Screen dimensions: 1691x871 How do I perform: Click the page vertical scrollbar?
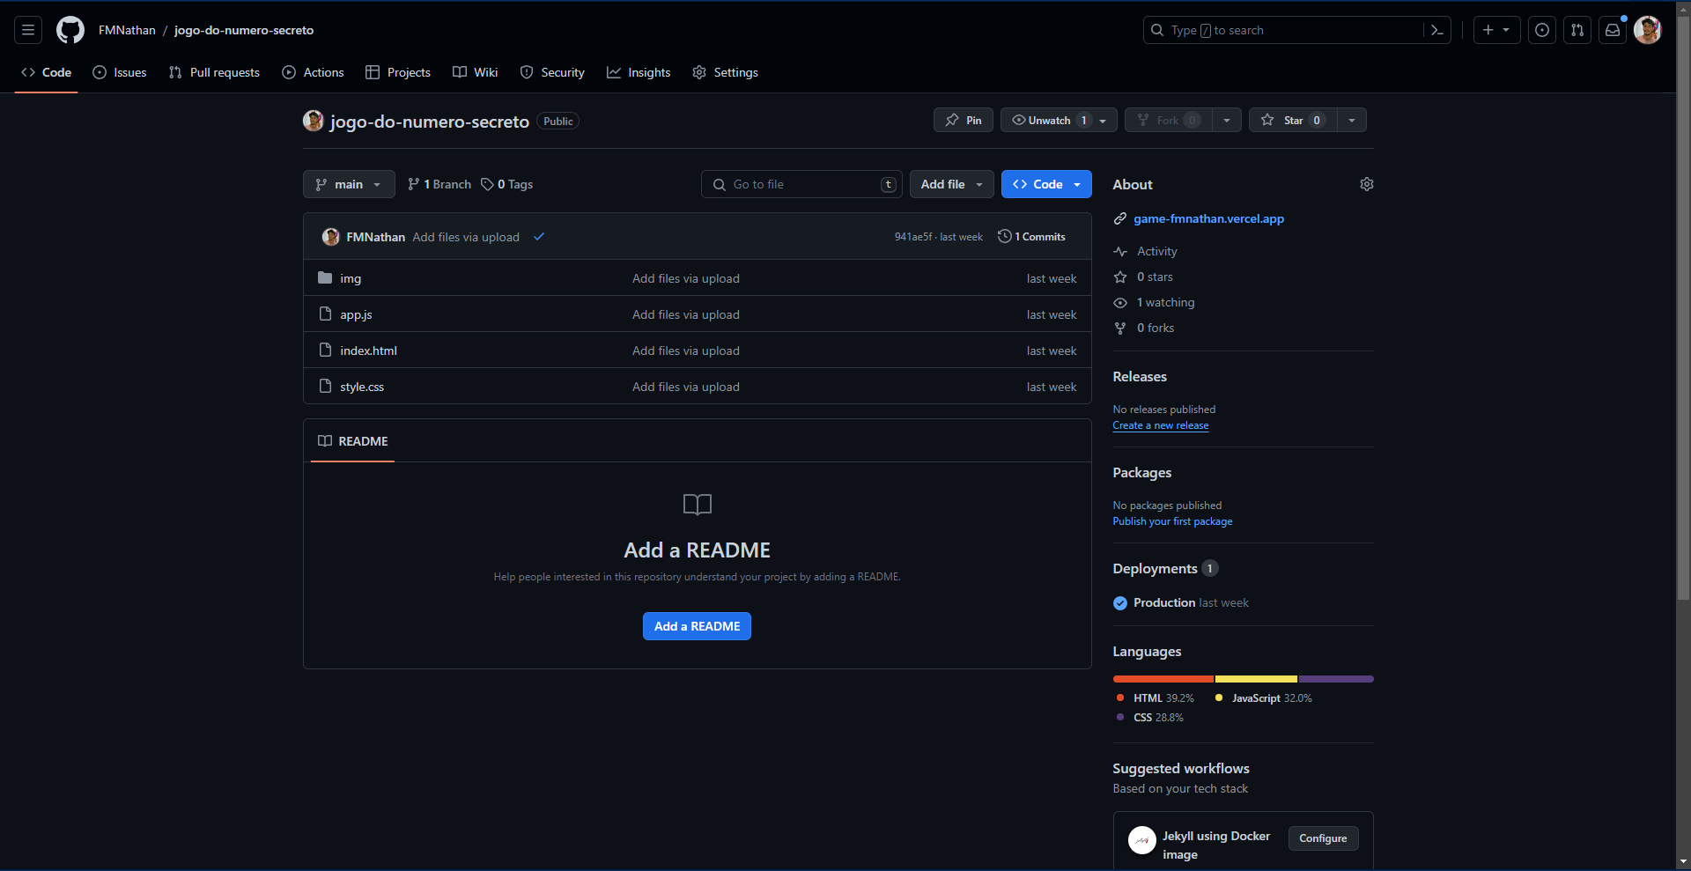(1683, 308)
